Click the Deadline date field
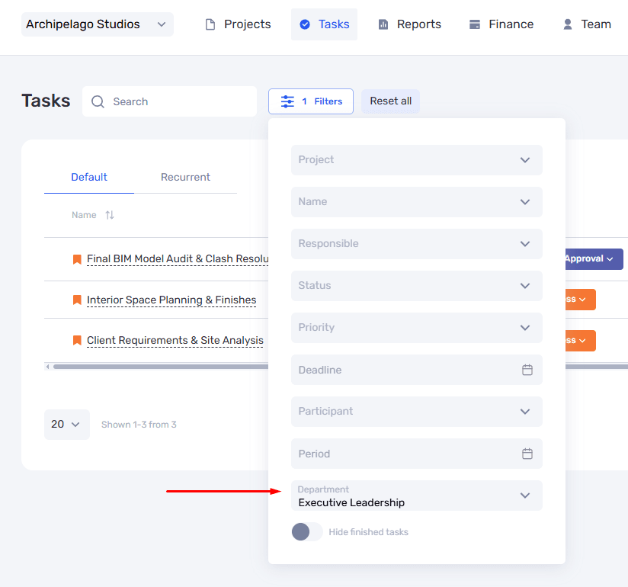The image size is (628, 587). point(417,370)
